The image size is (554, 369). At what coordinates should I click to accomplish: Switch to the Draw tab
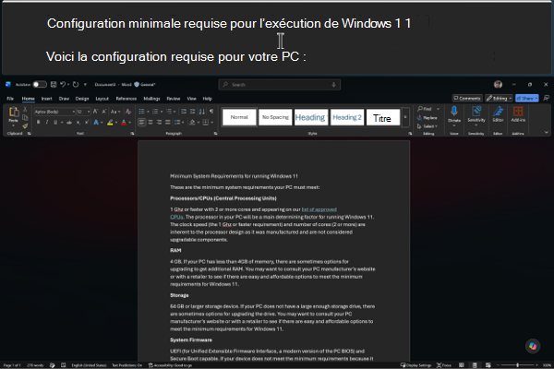click(64, 99)
